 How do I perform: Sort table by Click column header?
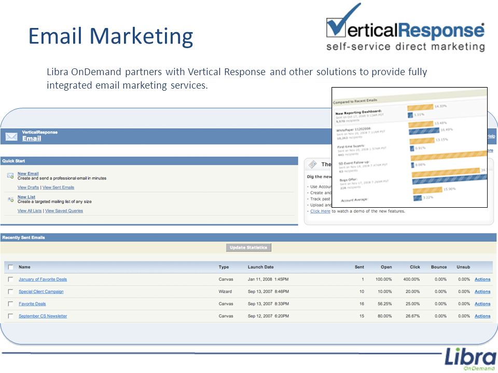[x=415, y=267]
